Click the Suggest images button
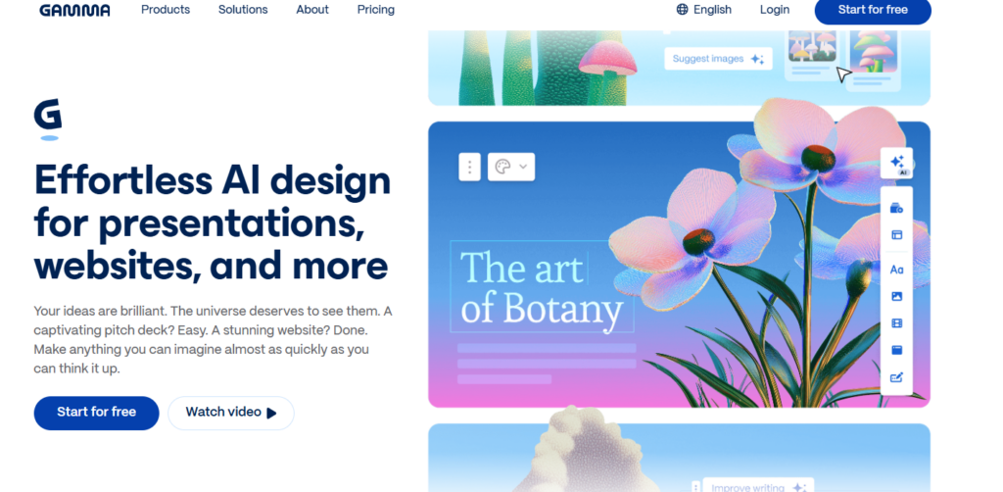Image resolution: width=1003 pixels, height=492 pixels. 718,59
